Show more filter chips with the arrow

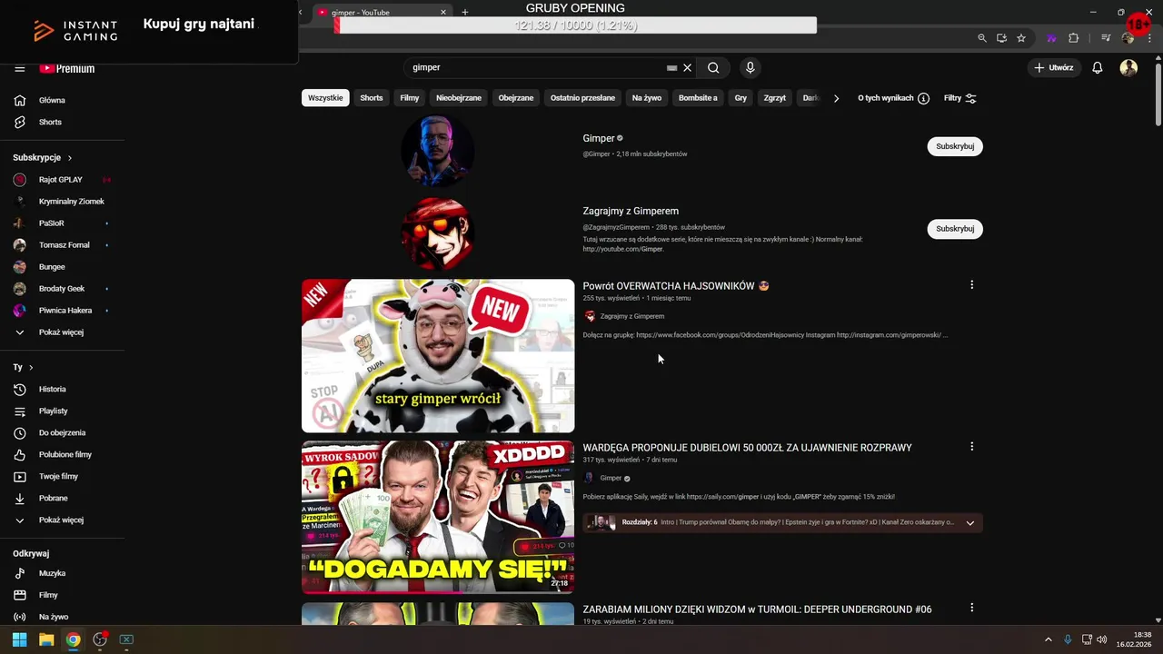(x=836, y=98)
